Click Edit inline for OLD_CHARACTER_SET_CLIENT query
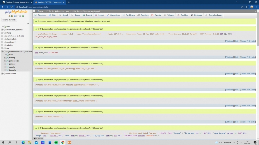Screen dimensions: 259x145 (229, 74)
